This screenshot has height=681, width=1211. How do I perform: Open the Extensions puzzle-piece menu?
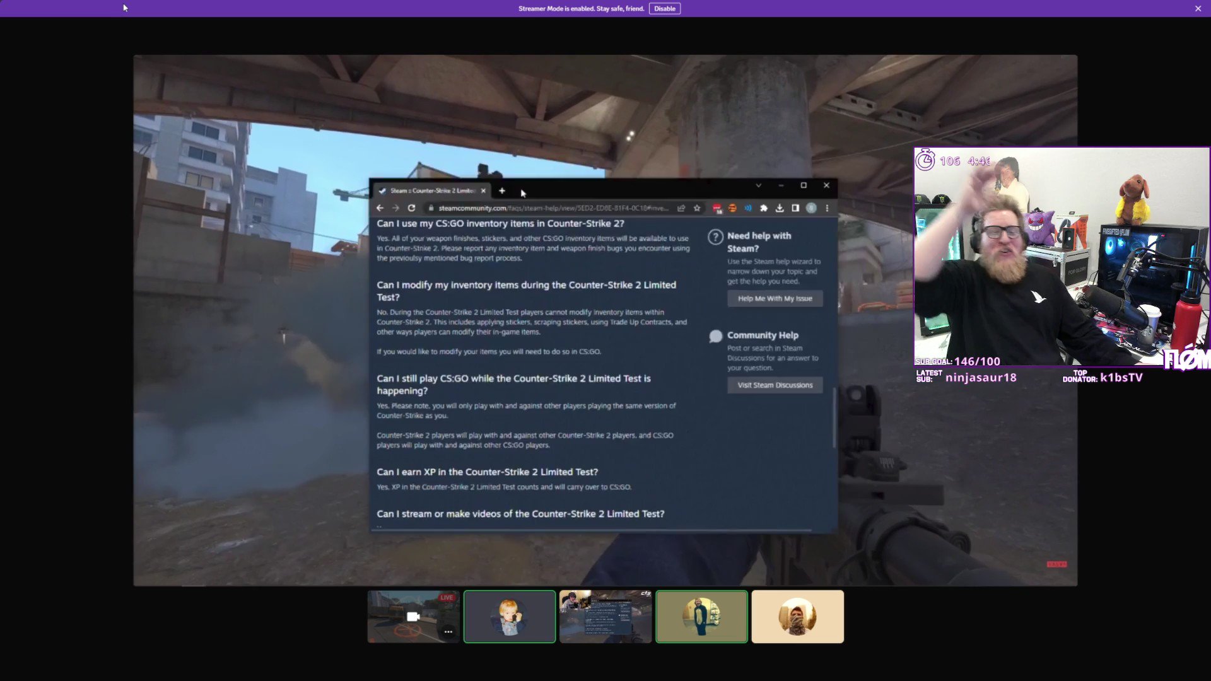764,208
